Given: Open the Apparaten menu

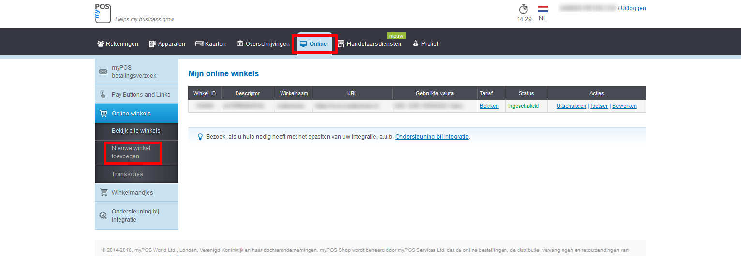Looking at the screenshot, I should point(167,44).
